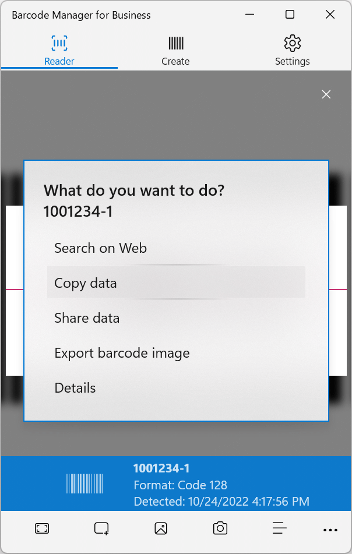Select the scan viewfinder icon

pyautogui.click(x=41, y=528)
